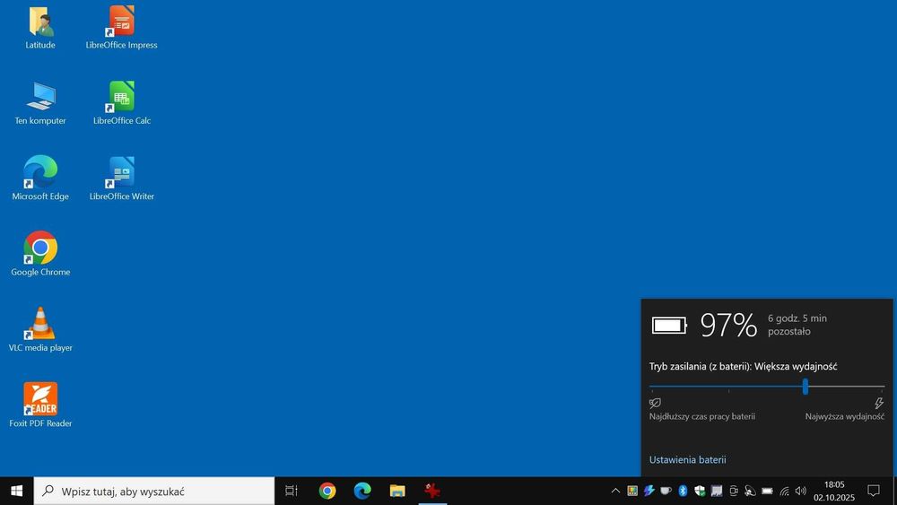Screen dimensions: 897x505
Task: Select the Foxit PDF Reader desktop shortcut
Action: [x=40, y=405]
